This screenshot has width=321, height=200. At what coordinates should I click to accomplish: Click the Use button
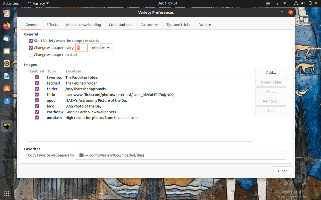[x=271, y=111]
